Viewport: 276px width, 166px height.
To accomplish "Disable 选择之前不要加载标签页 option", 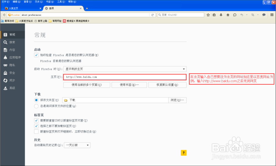I will click(36, 126).
